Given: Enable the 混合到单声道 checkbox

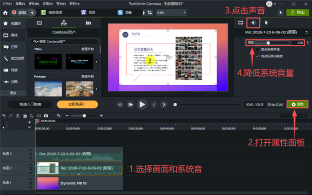Looking at the screenshot, I should point(257,50).
